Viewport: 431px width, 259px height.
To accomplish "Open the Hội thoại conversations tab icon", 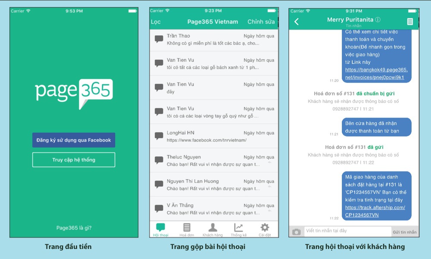I will click(161, 228).
